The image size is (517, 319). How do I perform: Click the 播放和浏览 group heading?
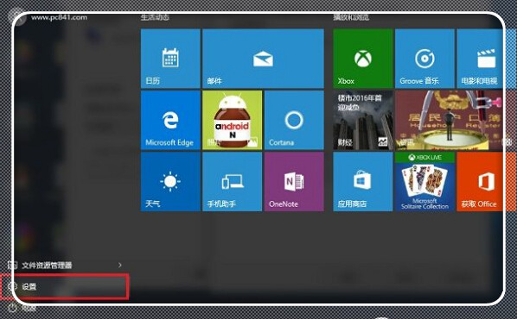point(351,17)
